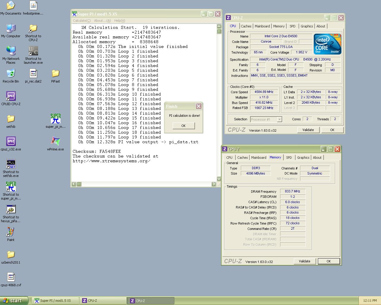Switch to CPU tab in lower CPU-Z
Viewport: 381px width, 305px height.
pyautogui.click(x=229, y=158)
